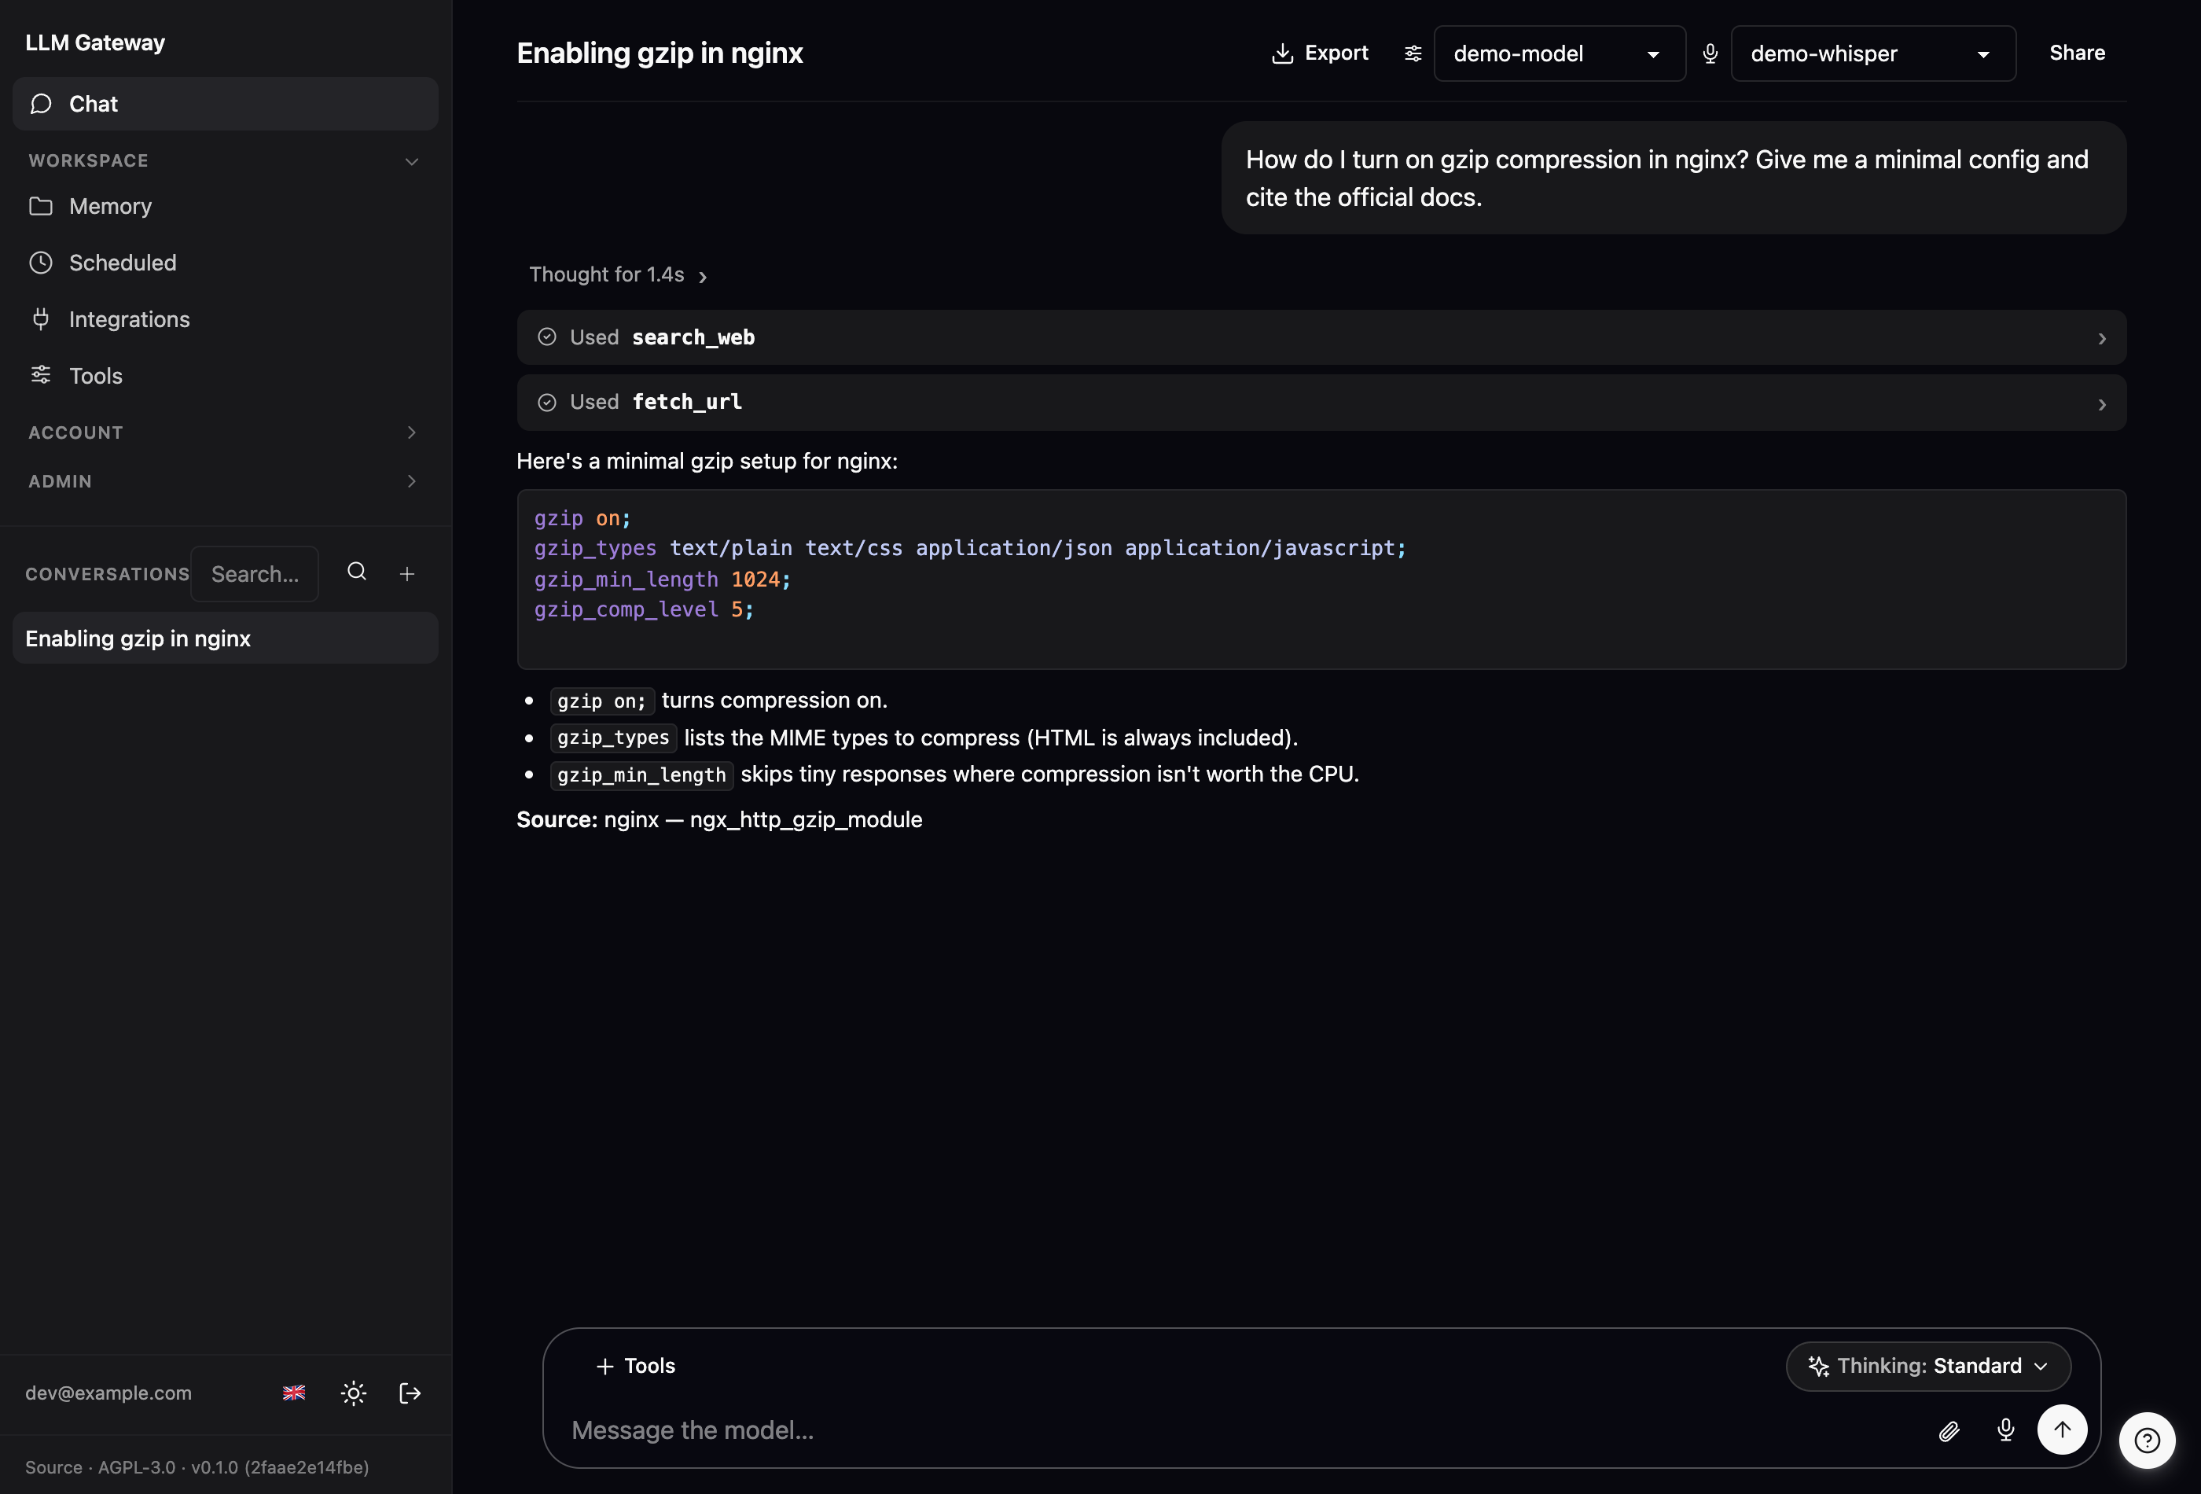The image size is (2201, 1494).
Task: Click the conversation search magnifier icon
Action: (357, 572)
